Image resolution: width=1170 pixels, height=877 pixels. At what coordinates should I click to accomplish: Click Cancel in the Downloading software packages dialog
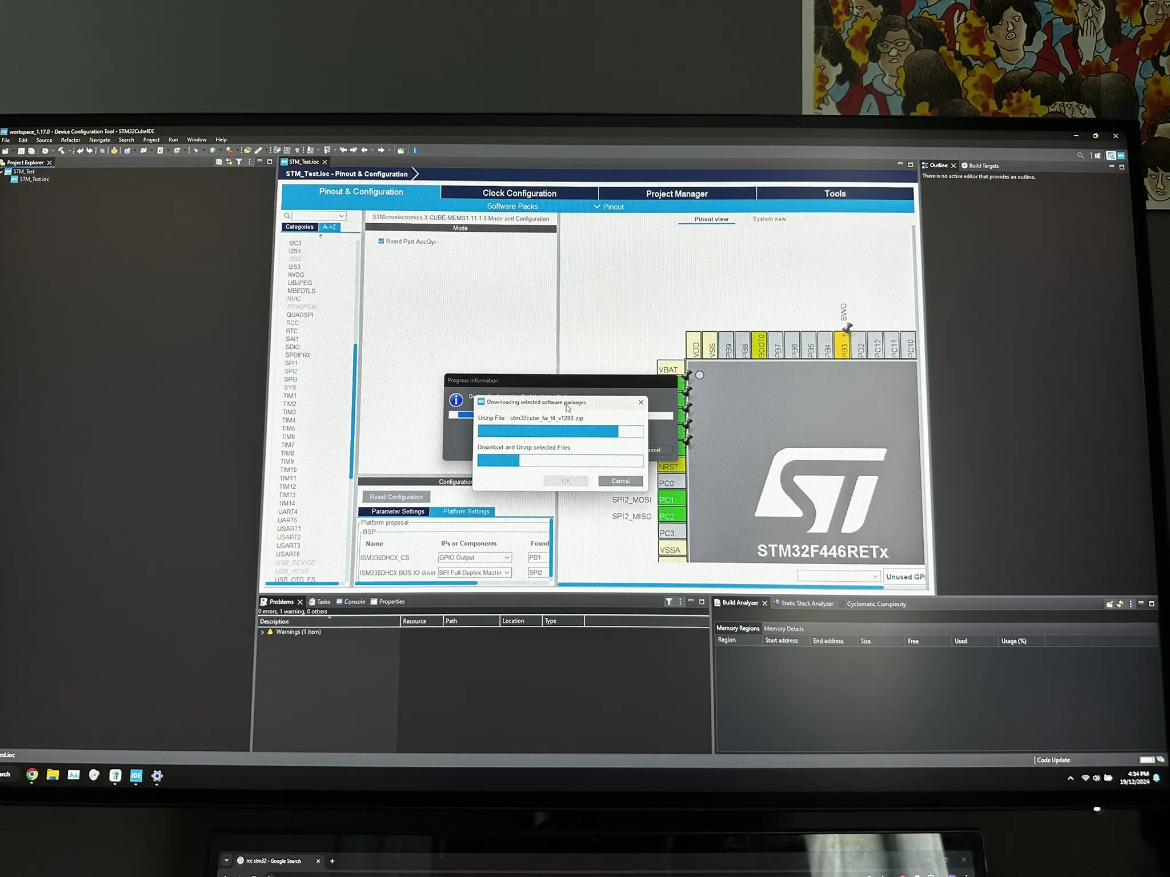click(620, 481)
